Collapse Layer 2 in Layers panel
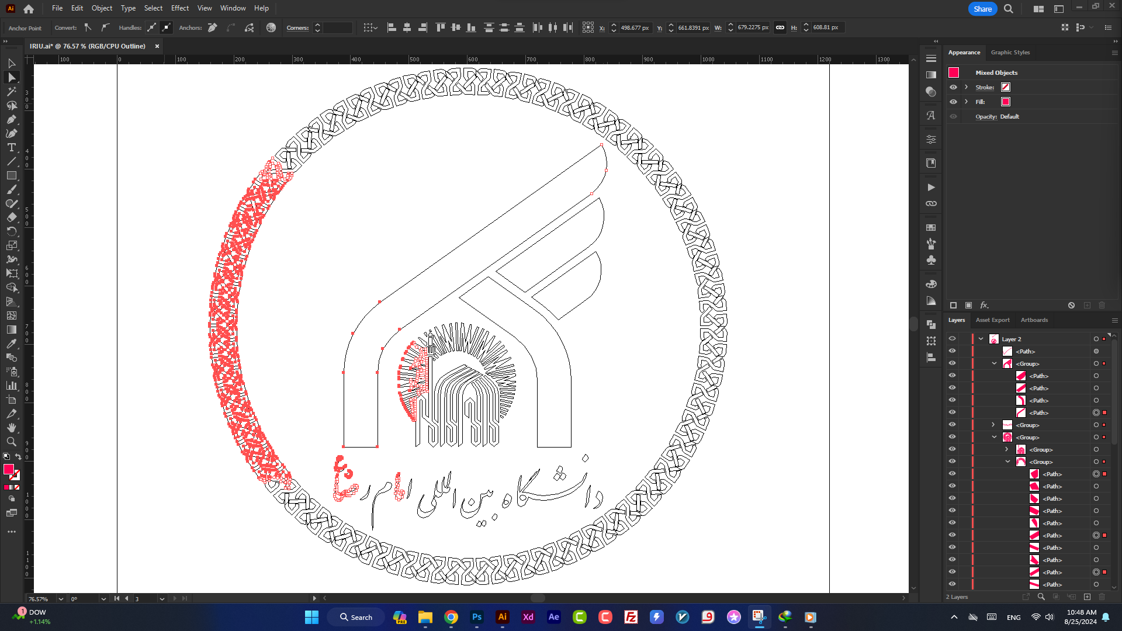This screenshot has height=631, width=1122. tap(981, 339)
